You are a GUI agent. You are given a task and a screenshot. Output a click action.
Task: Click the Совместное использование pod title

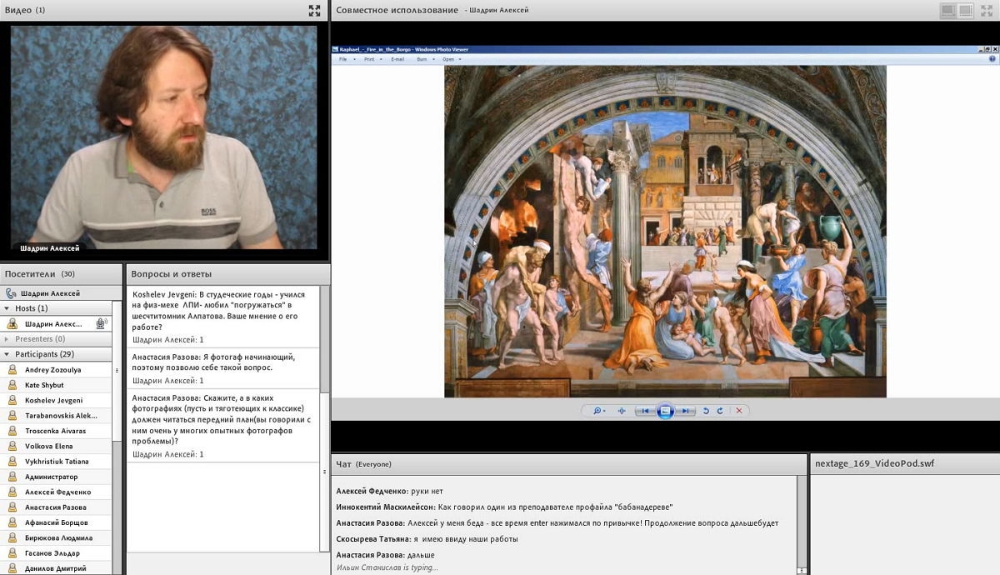[x=397, y=10]
